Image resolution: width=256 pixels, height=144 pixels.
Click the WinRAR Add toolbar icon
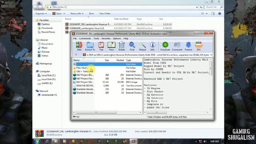tap(79, 46)
